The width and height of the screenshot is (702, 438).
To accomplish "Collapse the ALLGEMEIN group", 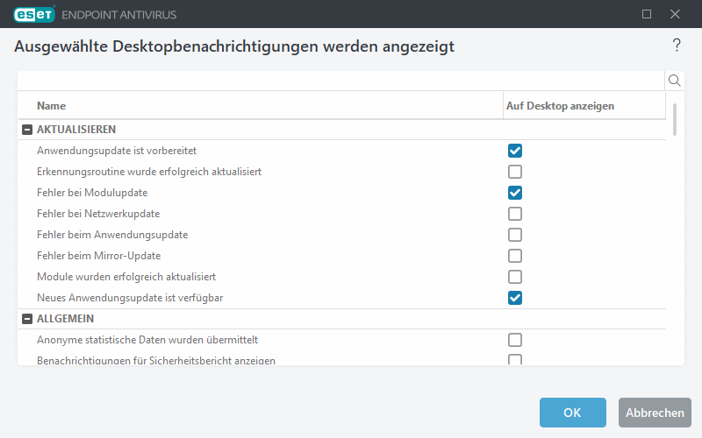I will click(x=27, y=319).
